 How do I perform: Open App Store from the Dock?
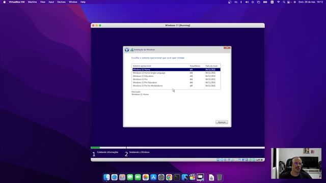(x=153, y=177)
